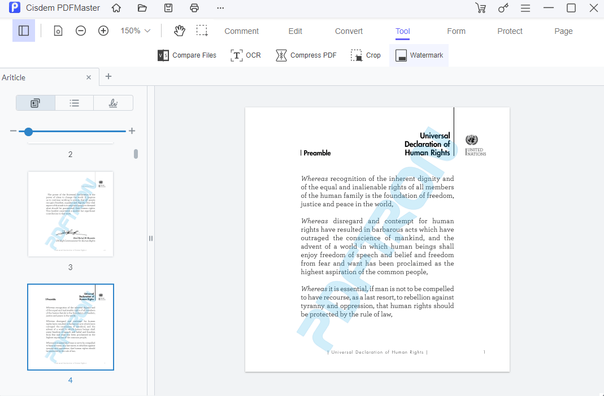Image resolution: width=604 pixels, height=396 pixels.
Task: Open the 150% zoom level dropdown
Action: [x=135, y=31]
